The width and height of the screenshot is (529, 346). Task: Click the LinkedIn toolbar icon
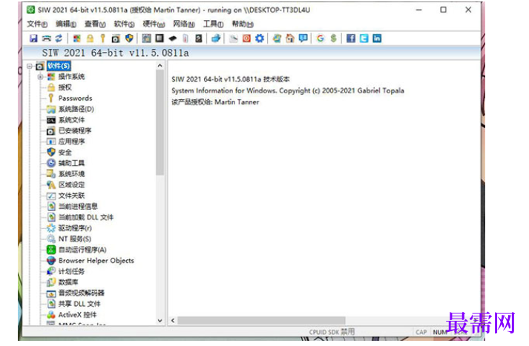coord(377,39)
